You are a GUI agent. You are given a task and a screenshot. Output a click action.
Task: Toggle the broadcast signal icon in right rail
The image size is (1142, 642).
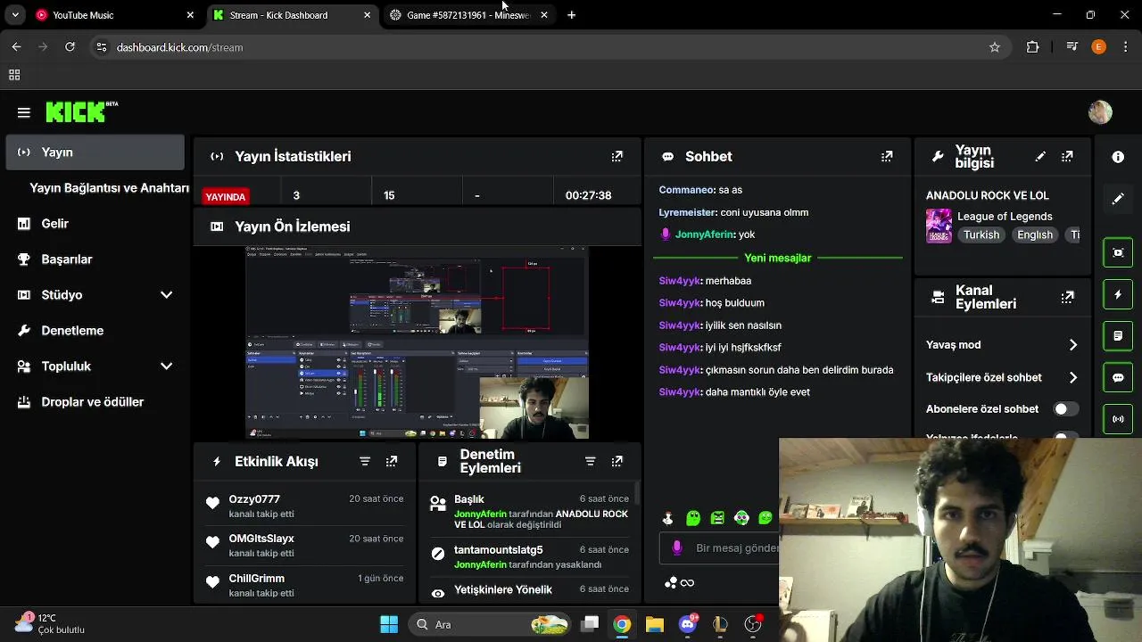[x=1118, y=419]
